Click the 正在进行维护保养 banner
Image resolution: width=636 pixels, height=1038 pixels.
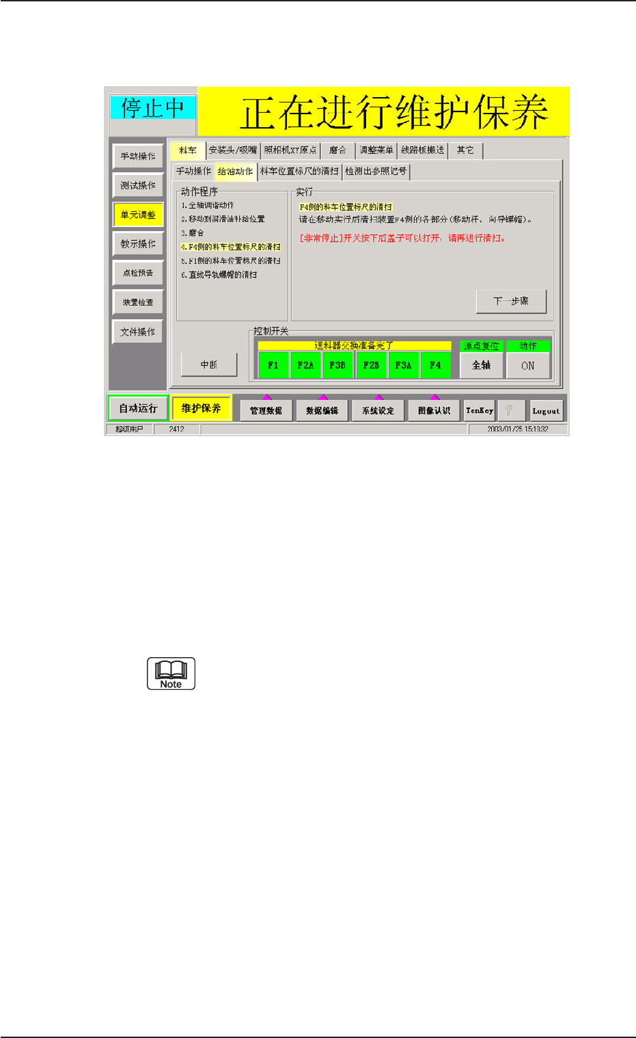point(384,111)
